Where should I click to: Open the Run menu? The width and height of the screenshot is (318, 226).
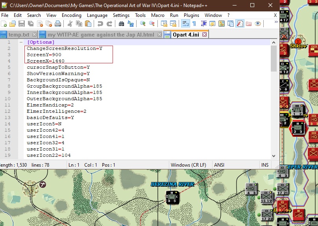174,15
